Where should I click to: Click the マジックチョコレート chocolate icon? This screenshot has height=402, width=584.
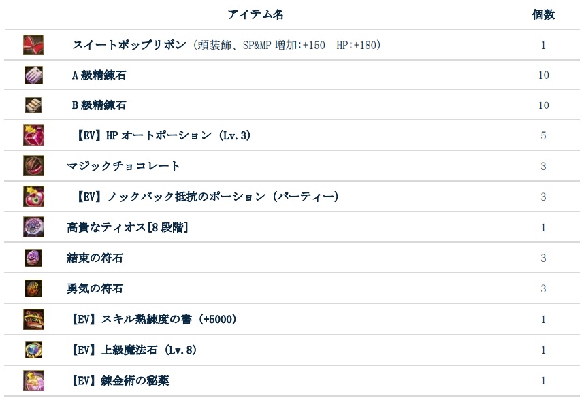[x=33, y=166]
